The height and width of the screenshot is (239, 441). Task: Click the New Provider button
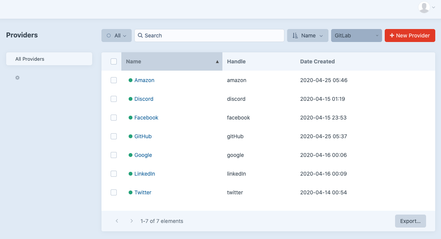tap(410, 36)
